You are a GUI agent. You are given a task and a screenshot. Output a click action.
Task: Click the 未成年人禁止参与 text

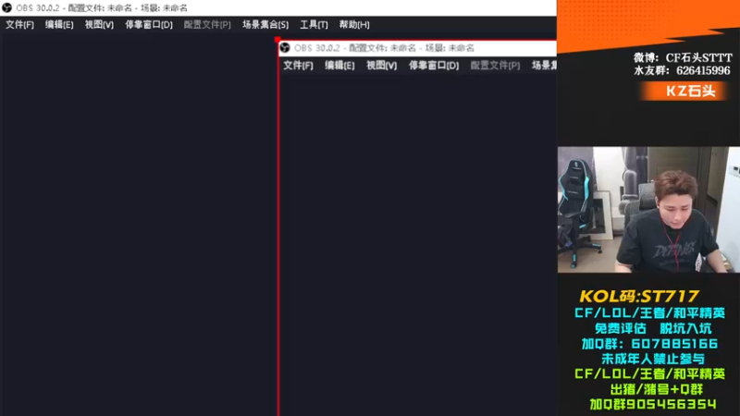[x=653, y=359]
